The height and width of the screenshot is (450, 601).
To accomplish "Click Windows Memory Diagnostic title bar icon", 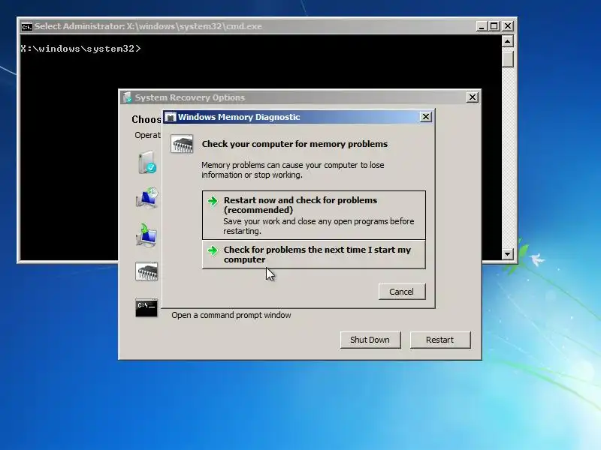I will pos(171,117).
